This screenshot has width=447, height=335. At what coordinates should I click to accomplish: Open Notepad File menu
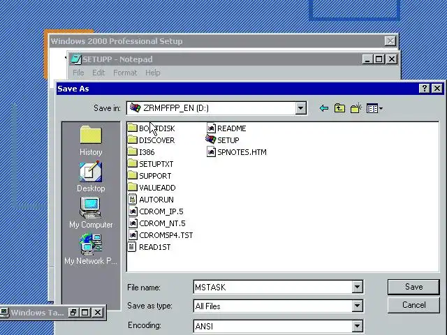78,73
